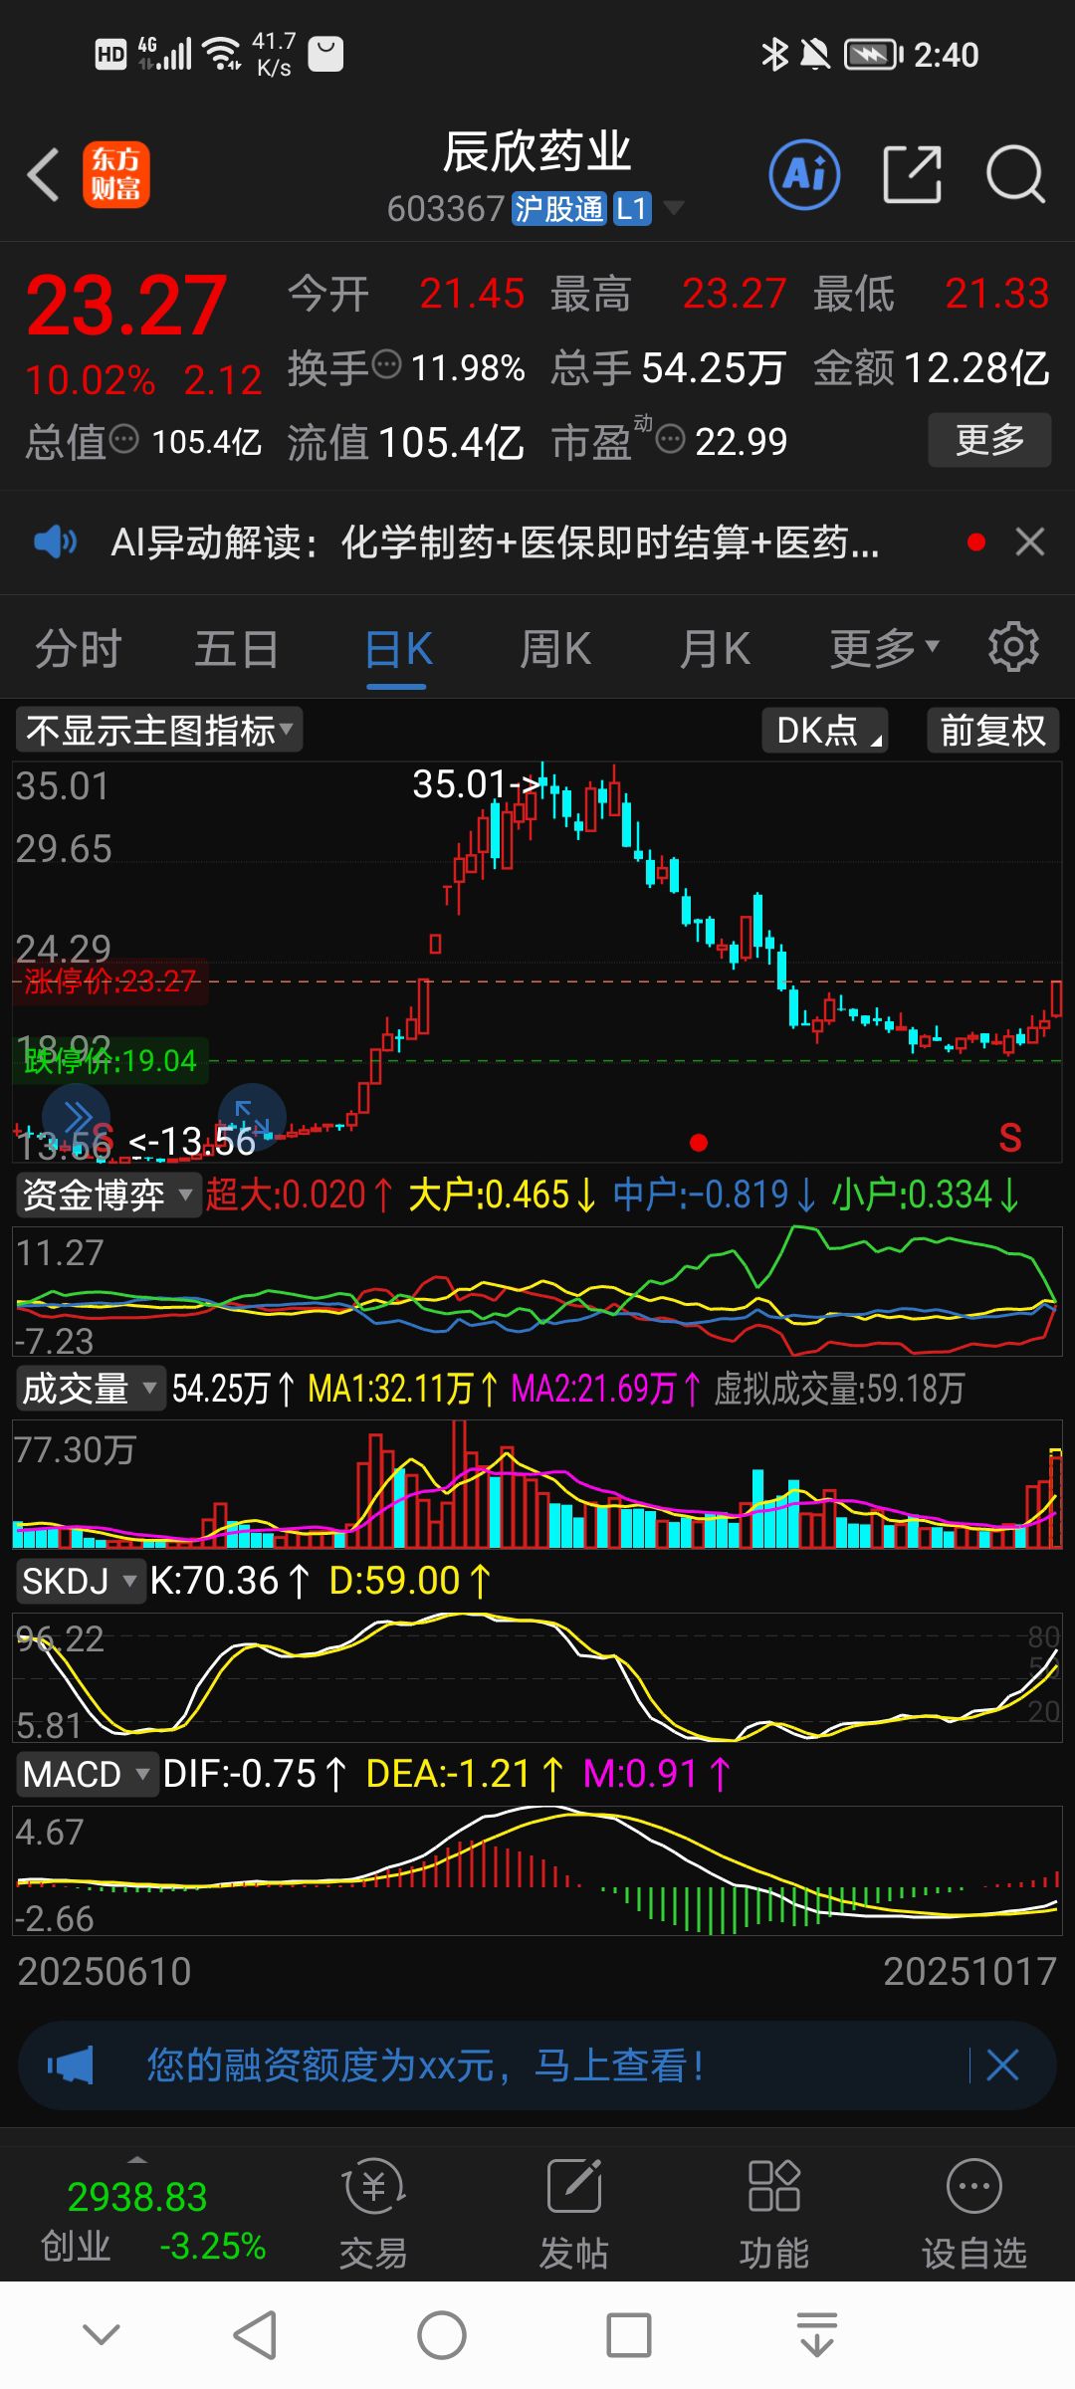The width and height of the screenshot is (1075, 2389).
Task: Tap the double-chevron chart button
Action: coord(76,1118)
